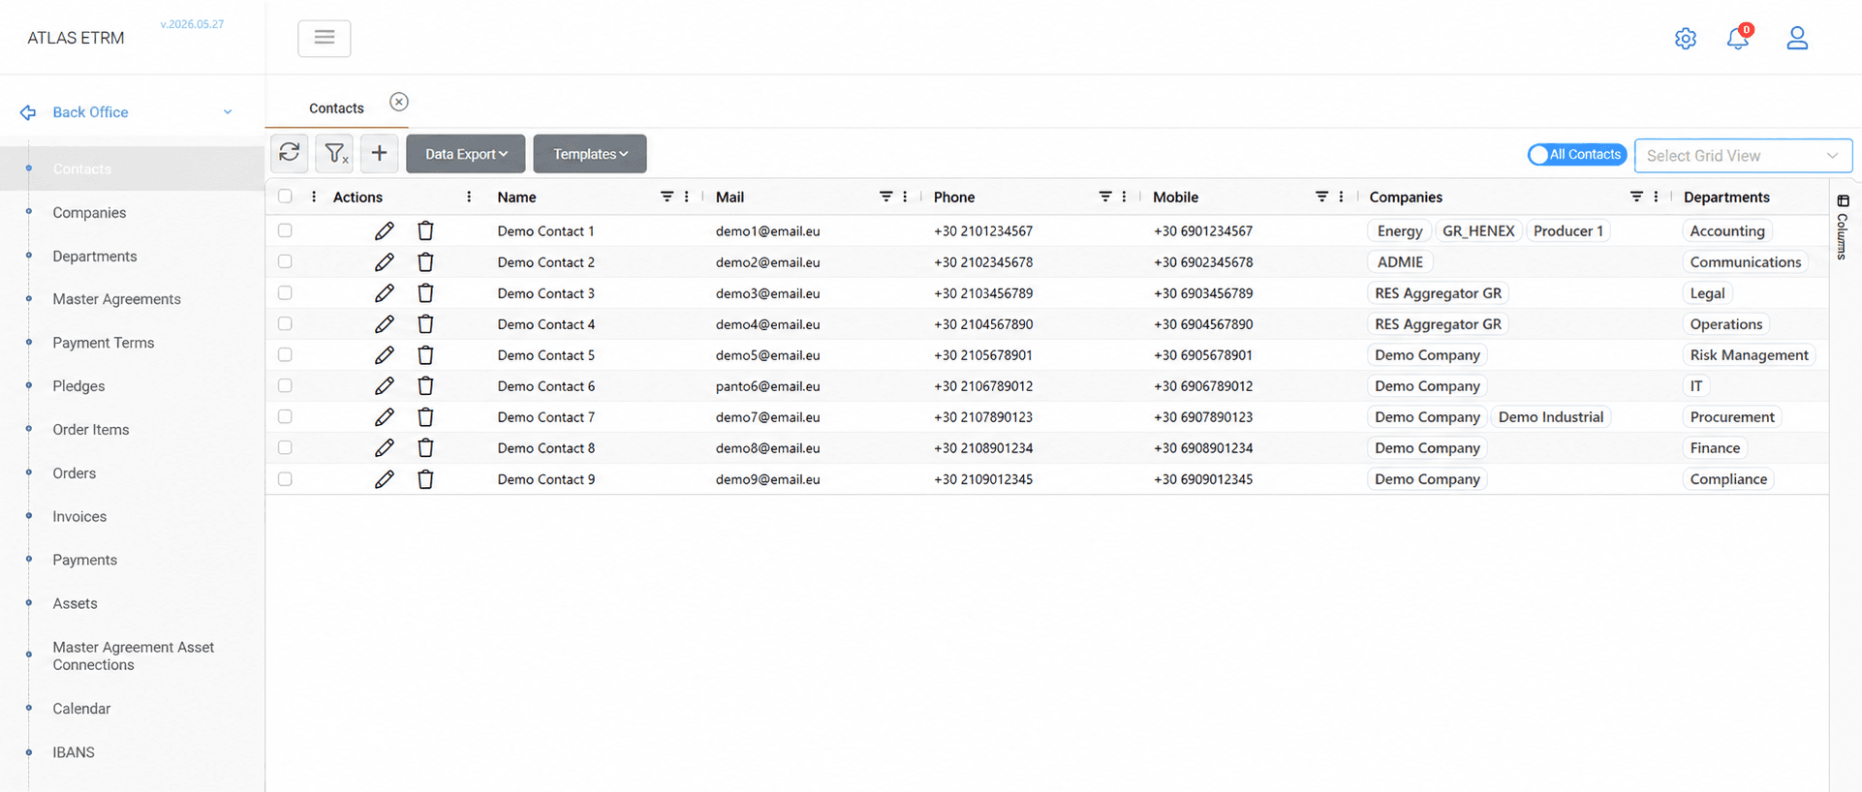The width and height of the screenshot is (1862, 792).
Task: Open the Companies column filter icon
Action: pyautogui.click(x=1636, y=197)
